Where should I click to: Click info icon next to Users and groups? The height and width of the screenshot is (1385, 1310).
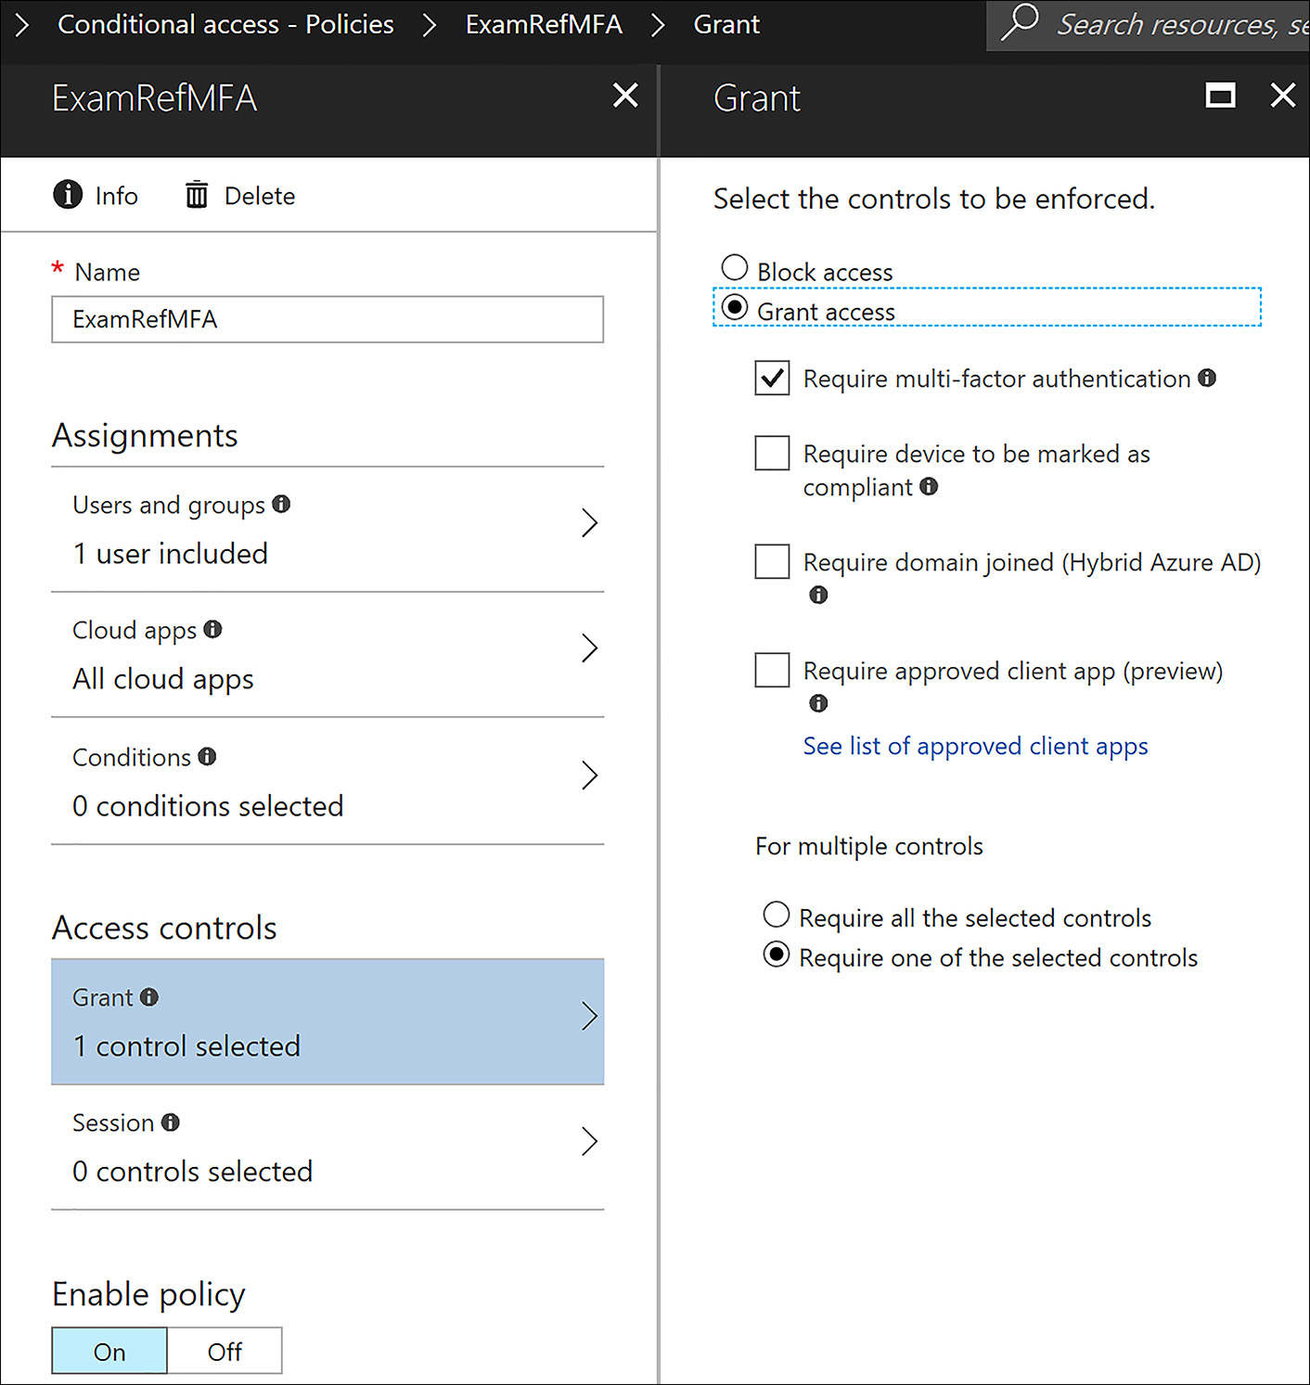(281, 504)
